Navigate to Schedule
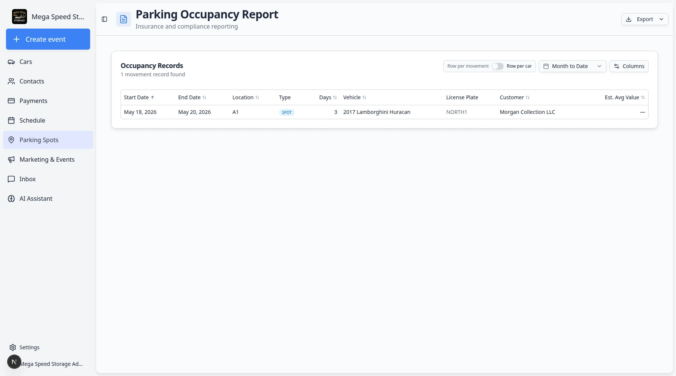 pos(48,120)
